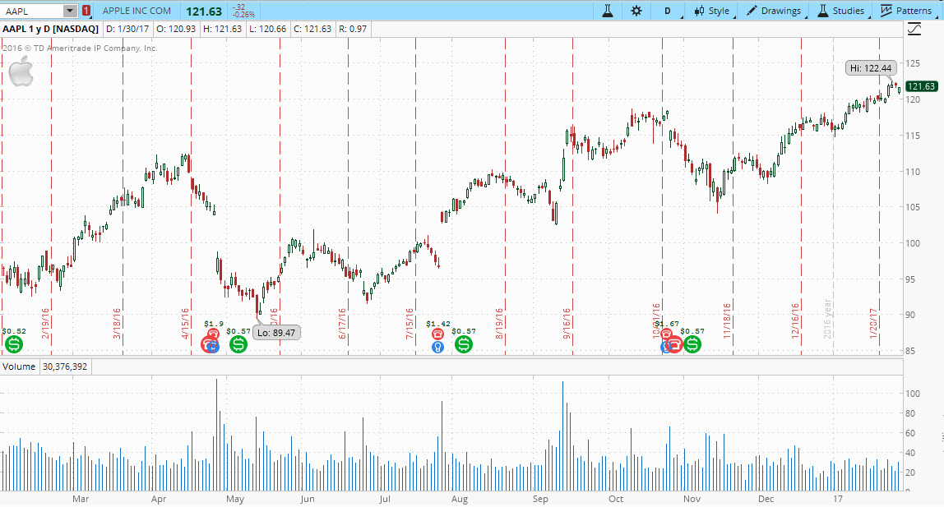Click the Hi: 122.44 bubble
The width and height of the screenshot is (944, 507).
tap(871, 68)
